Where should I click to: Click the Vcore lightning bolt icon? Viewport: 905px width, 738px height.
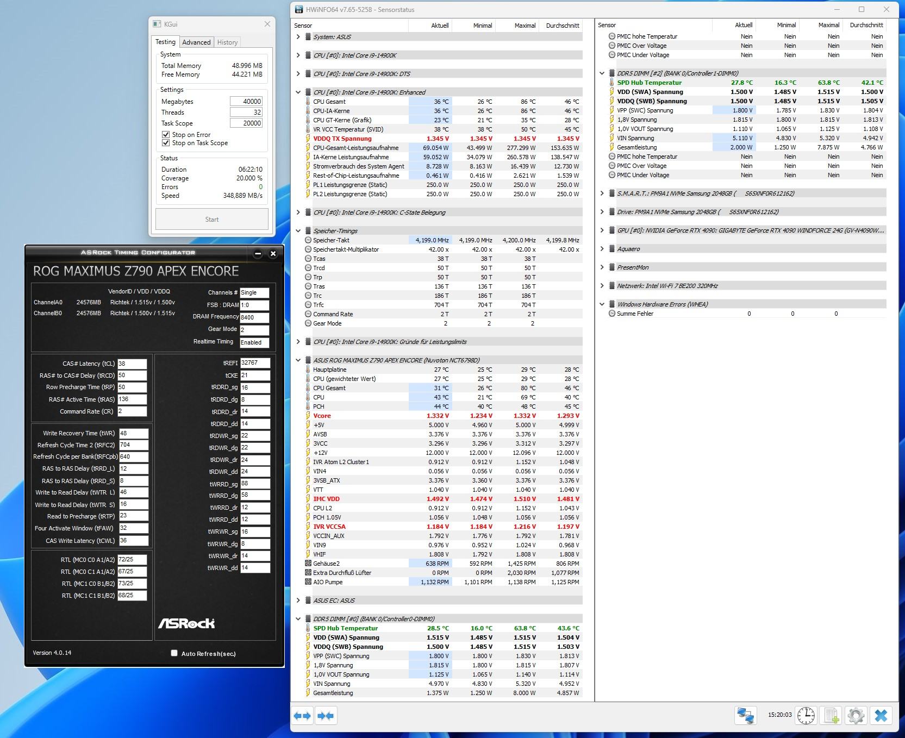(308, 416)
